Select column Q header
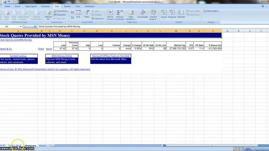The width and height of the screenshot is (269, 151). coord(227,31)
